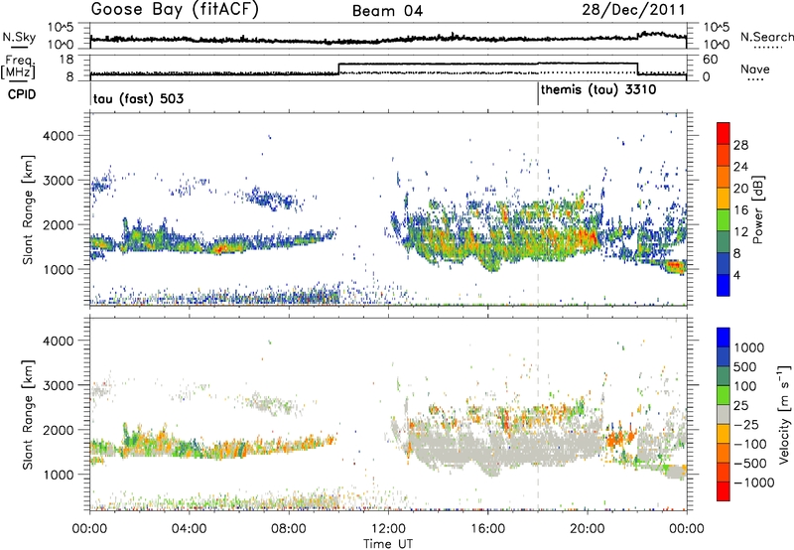
Task: Click the '16' tick on the power colorbar
Action: [x=740, y=210]
